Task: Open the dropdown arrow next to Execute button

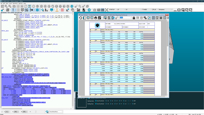Action: point(91,10)
